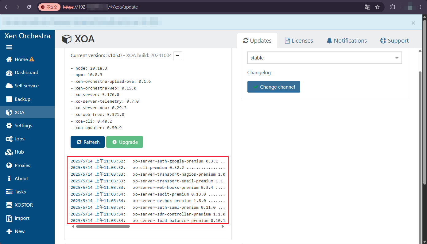The height and width of the screenshot is (244, 427).
Task: Click the translate page icon in the address bar
Action: pos(367,7)
